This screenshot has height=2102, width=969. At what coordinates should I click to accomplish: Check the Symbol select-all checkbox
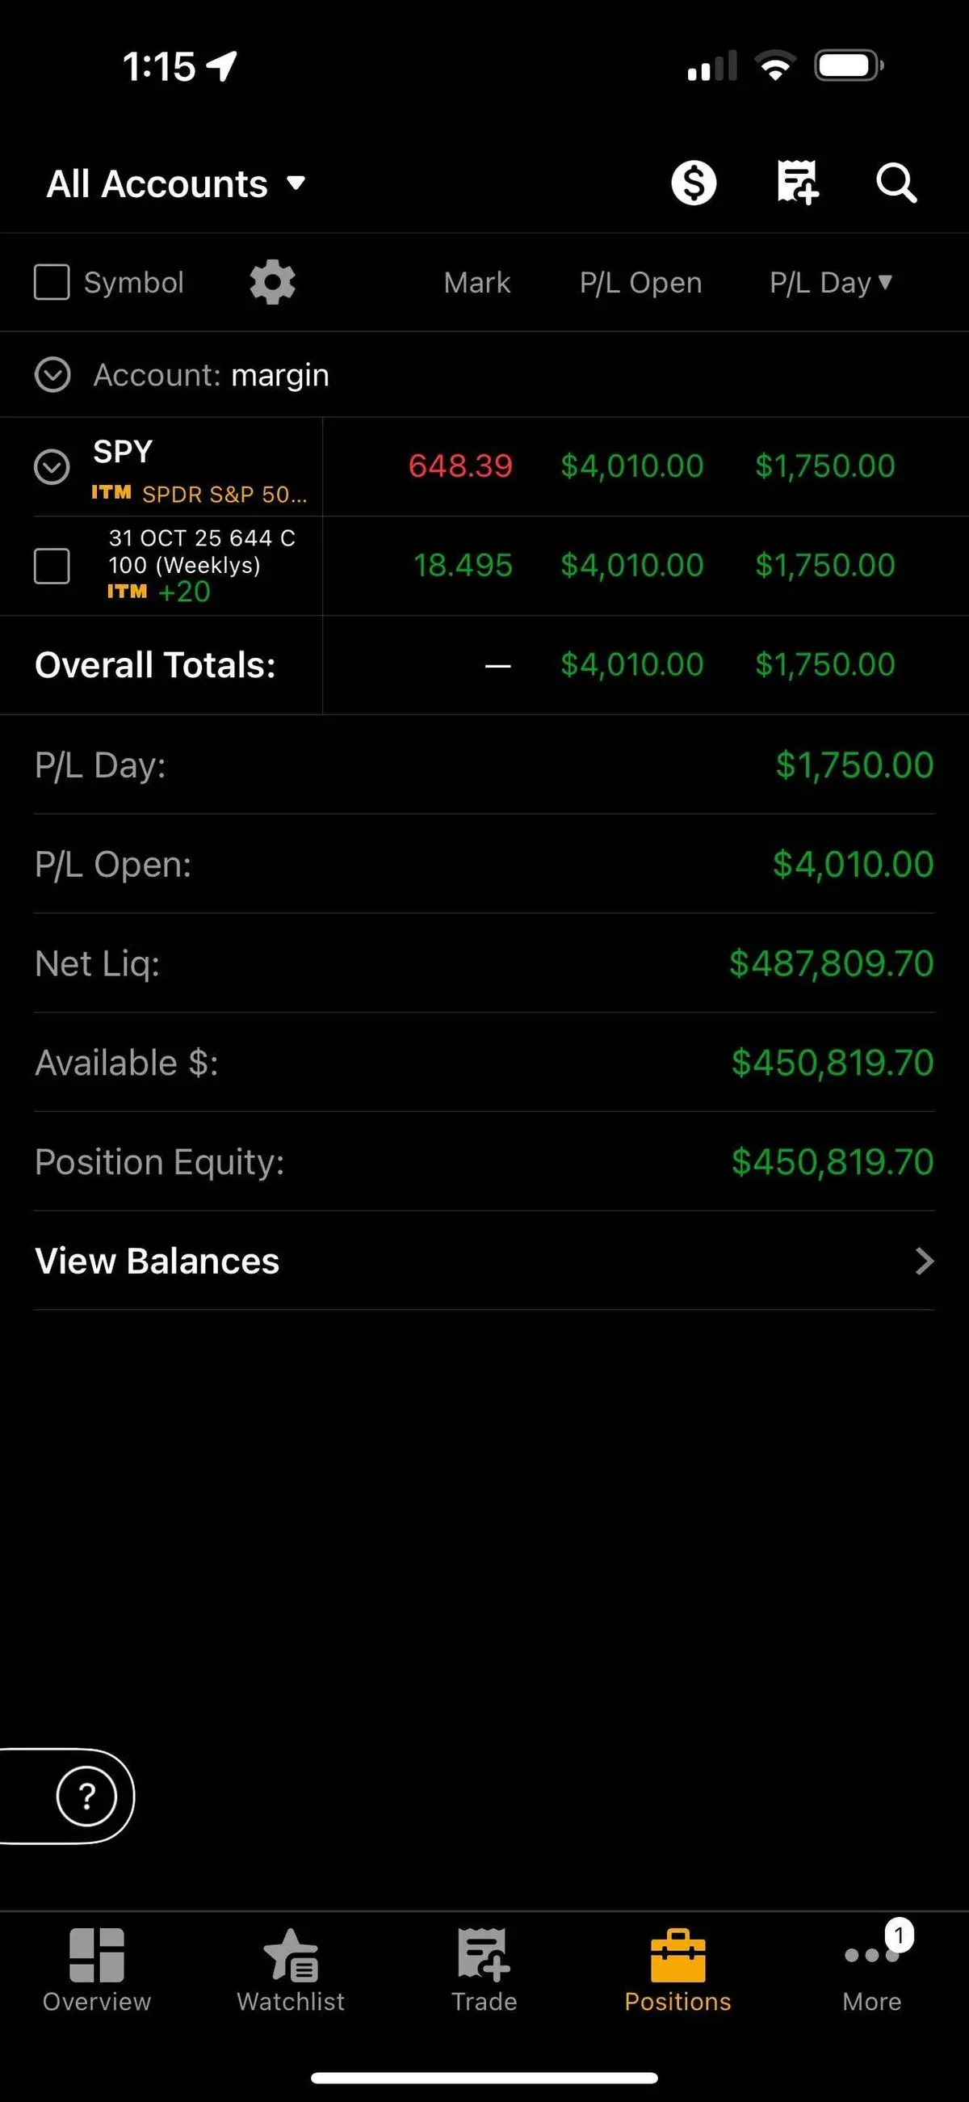52,282
